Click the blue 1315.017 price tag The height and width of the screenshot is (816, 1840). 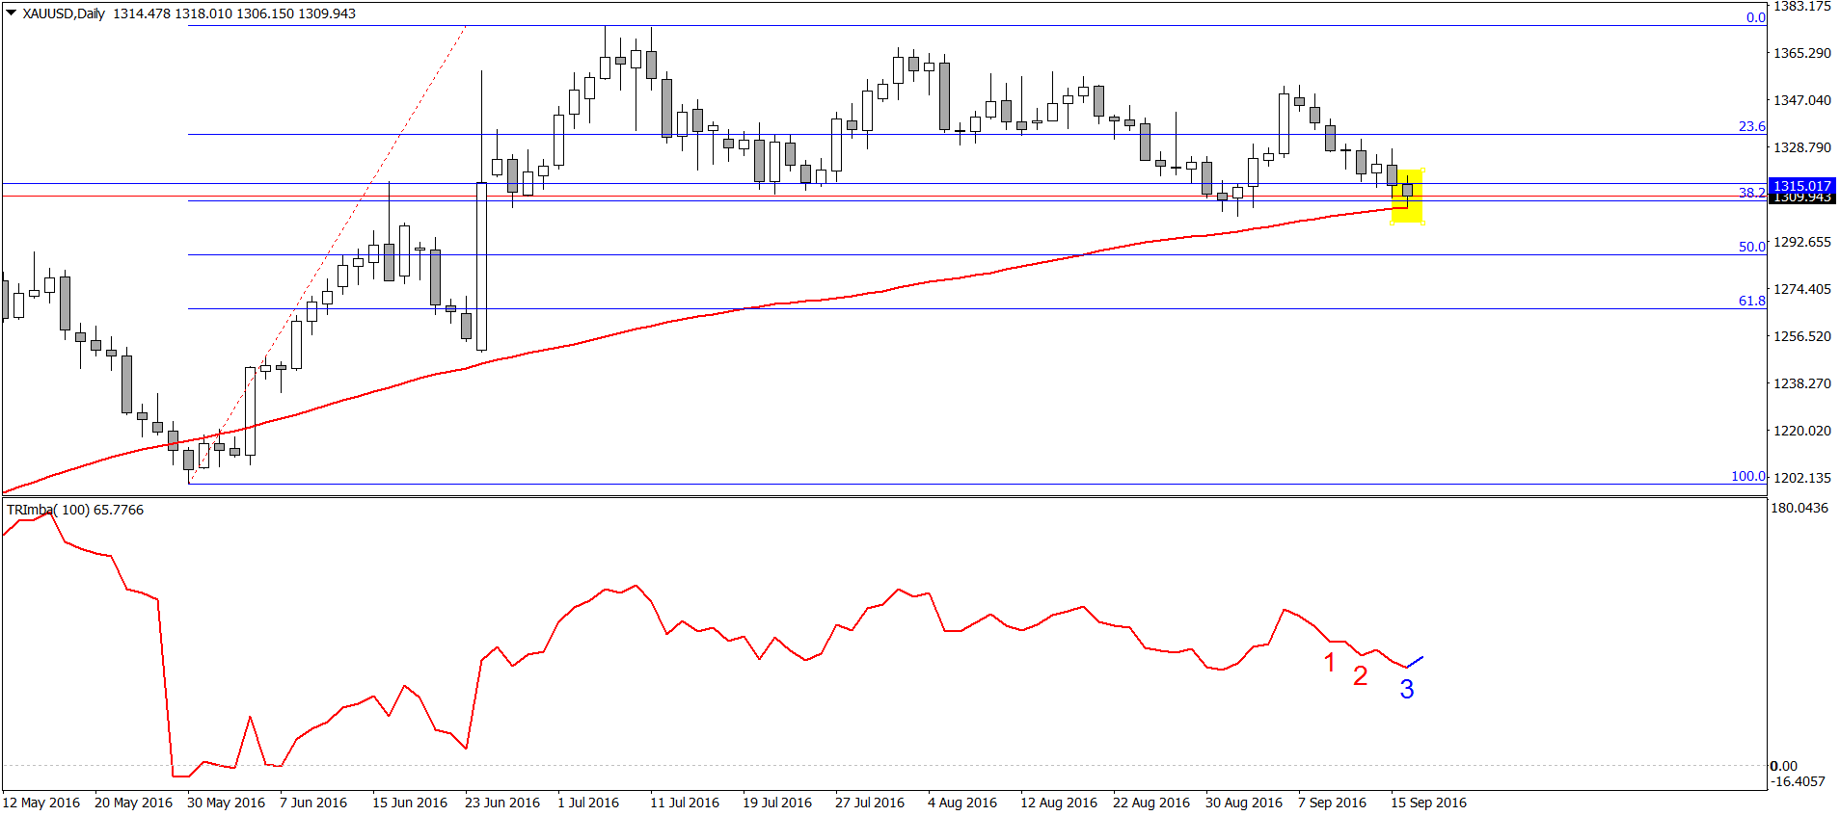coord(1802,186)
